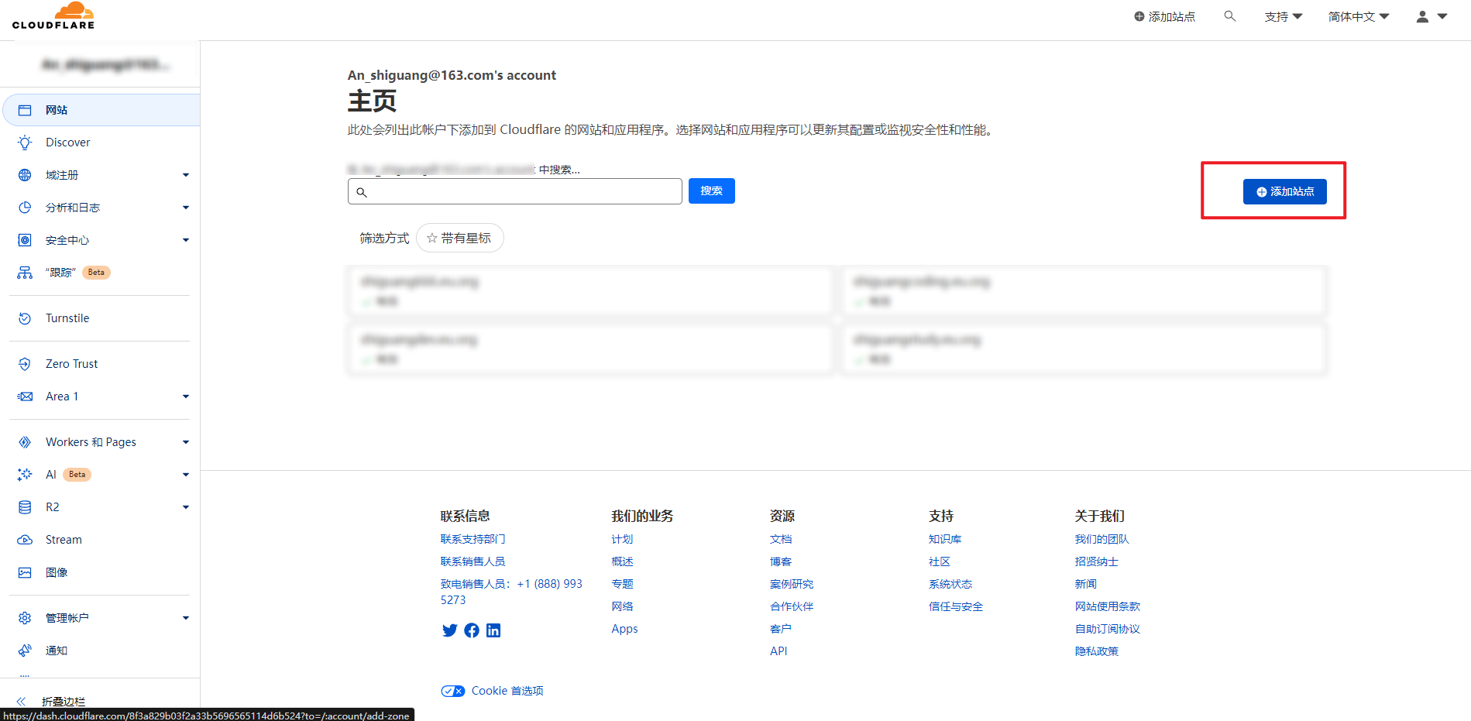The image size is (1471, 721).
Task: Open the 我们的团队 footer link
Action: (x=1102, y=539)
